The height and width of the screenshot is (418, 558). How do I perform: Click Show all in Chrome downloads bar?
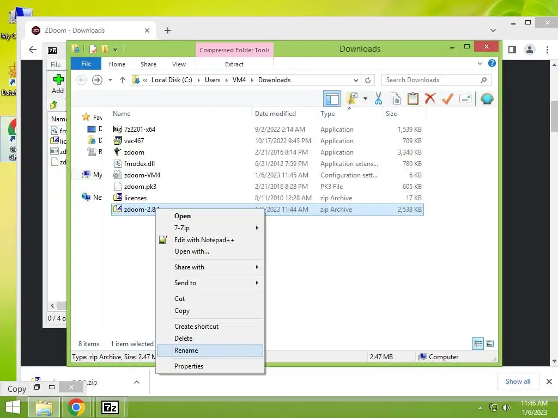[518, 382]
